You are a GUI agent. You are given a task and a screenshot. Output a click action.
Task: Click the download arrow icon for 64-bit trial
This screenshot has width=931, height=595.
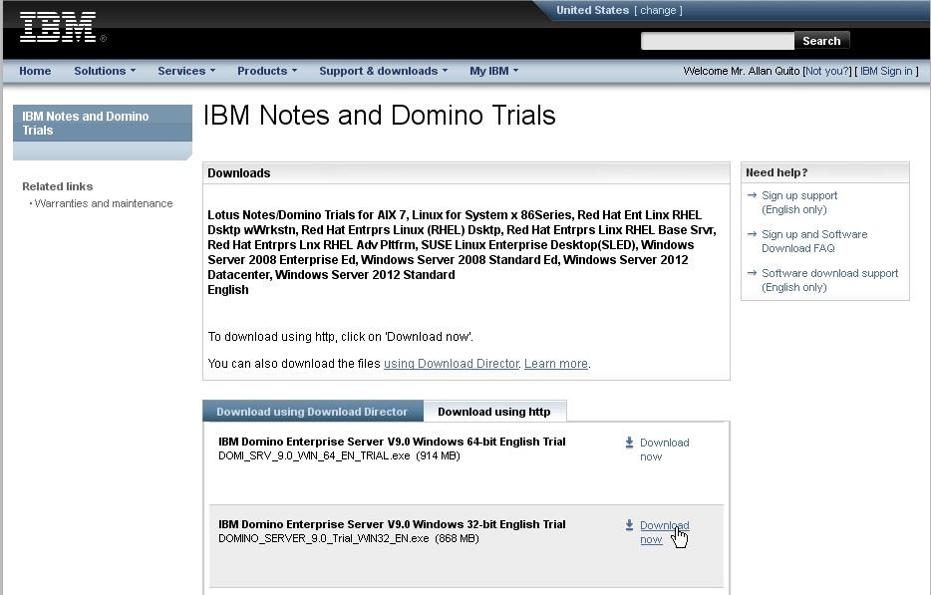click(629, 443)
